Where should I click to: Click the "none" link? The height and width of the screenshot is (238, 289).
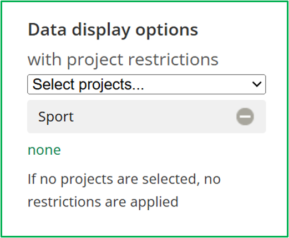point(44,150)
